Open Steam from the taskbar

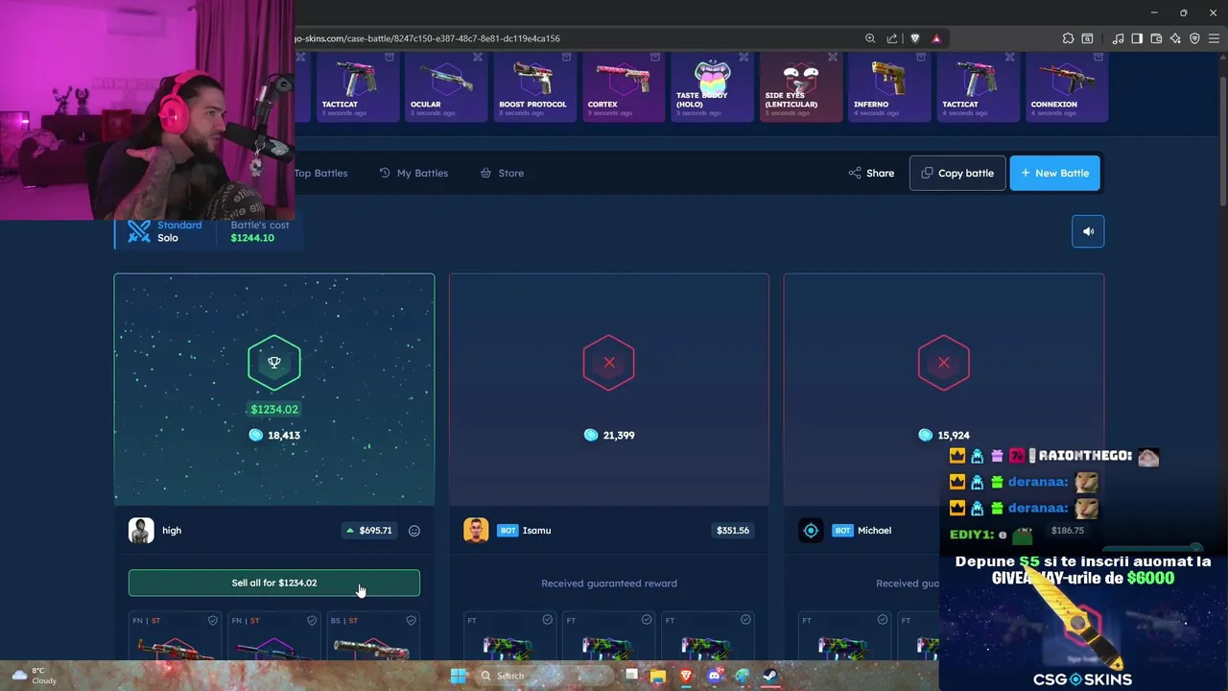(769, 676)
